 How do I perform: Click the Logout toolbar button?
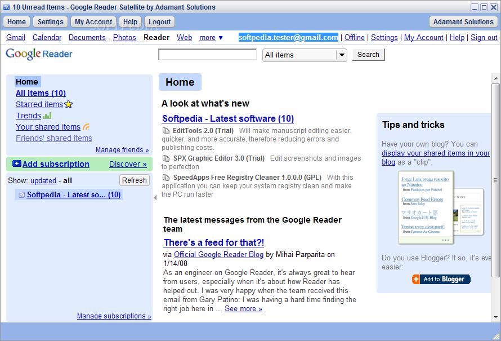click(x=159, y=22)
